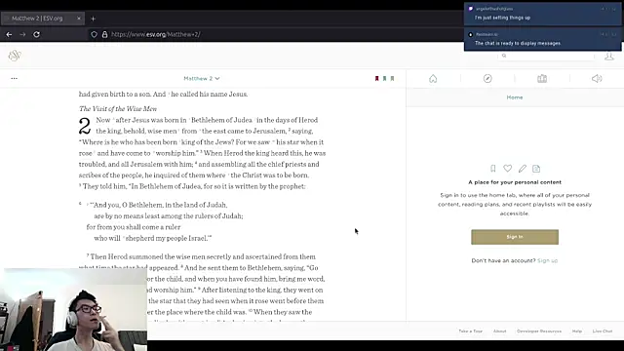
Task: Open the Help footer link
Action: click(577, 331)
